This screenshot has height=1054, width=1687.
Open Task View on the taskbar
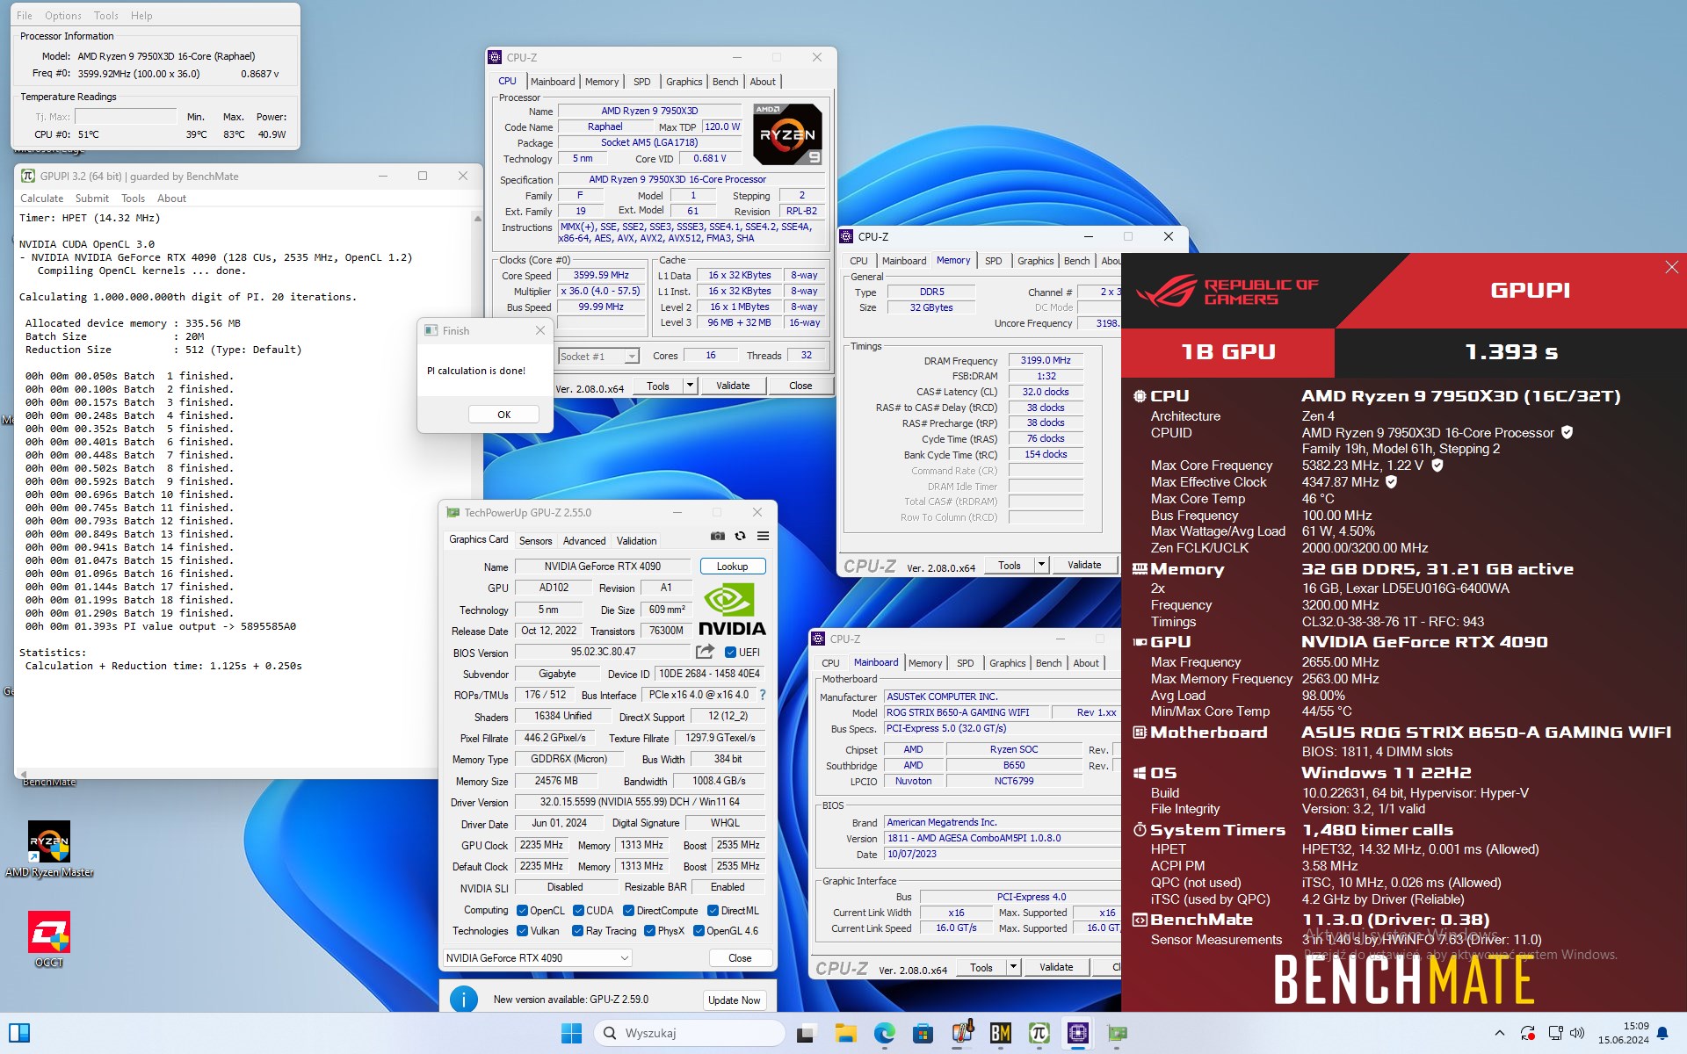[x=805, y=1033]
